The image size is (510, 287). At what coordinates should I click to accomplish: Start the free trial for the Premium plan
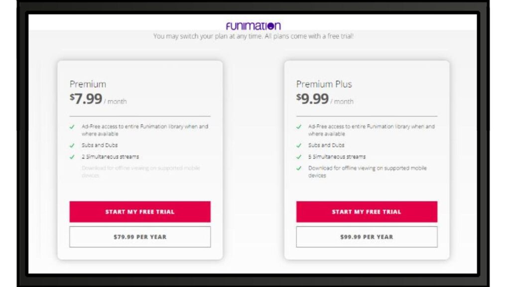tap(140, 211)
